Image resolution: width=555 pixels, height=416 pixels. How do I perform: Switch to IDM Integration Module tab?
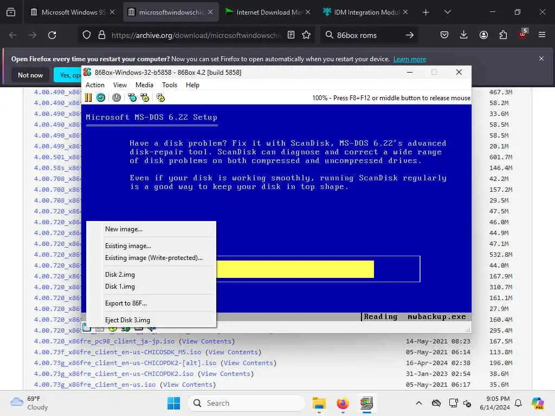(365, 12)
